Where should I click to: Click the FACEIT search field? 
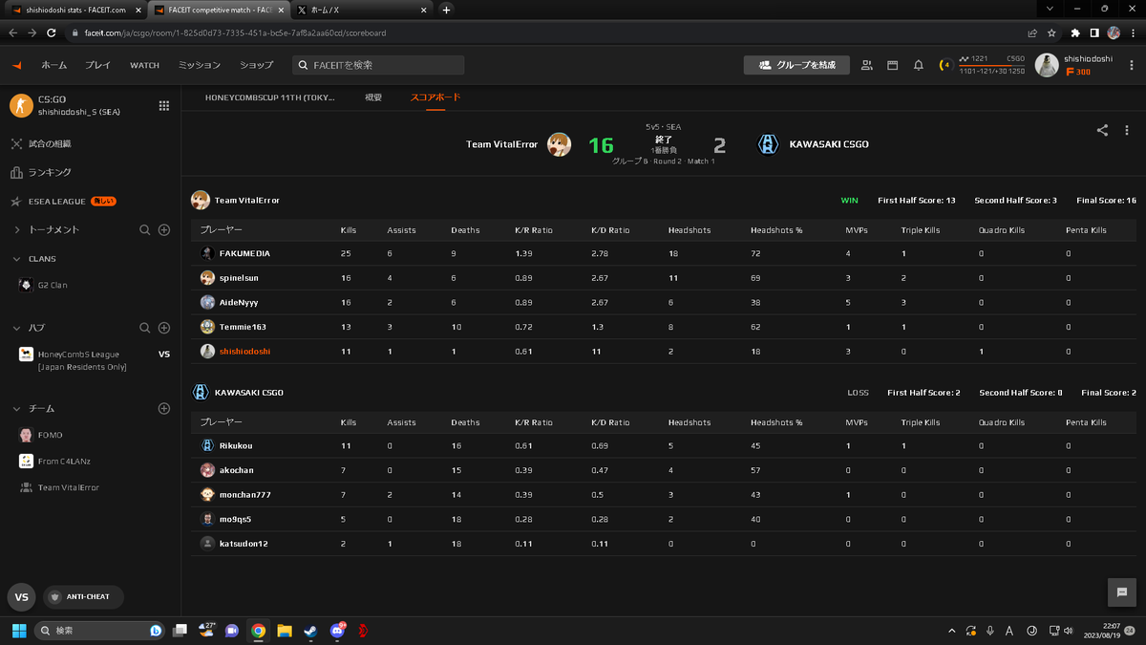(378, 65)
